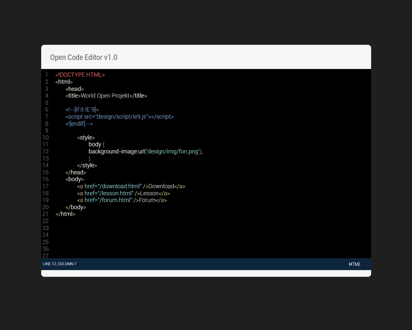Screen dimensions: 412x330
Task: Open the HTML language mode selector
Action: (x=355, y=264)
